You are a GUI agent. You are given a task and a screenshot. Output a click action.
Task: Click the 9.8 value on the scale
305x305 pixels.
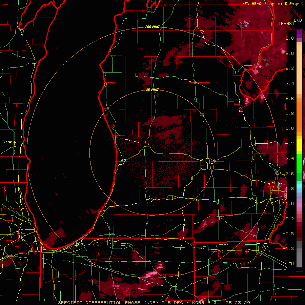pos(290,38)
